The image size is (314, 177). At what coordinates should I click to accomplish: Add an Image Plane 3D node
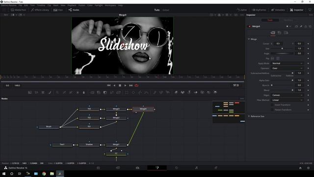click(x=176, y=92)
